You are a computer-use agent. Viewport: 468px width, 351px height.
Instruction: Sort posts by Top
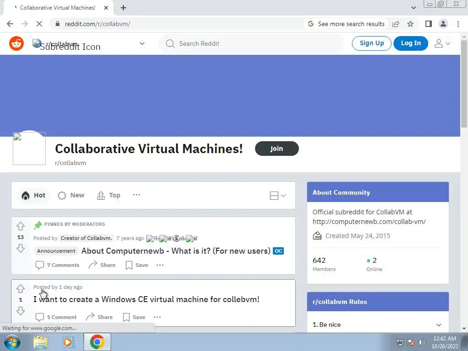109,195
